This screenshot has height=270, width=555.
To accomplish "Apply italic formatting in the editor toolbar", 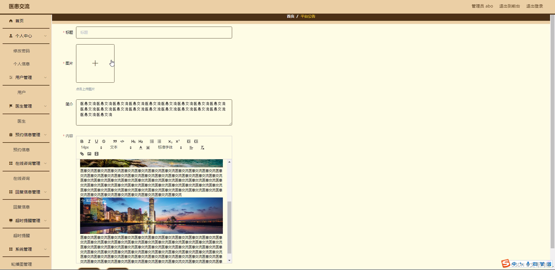I will [89, 141].
